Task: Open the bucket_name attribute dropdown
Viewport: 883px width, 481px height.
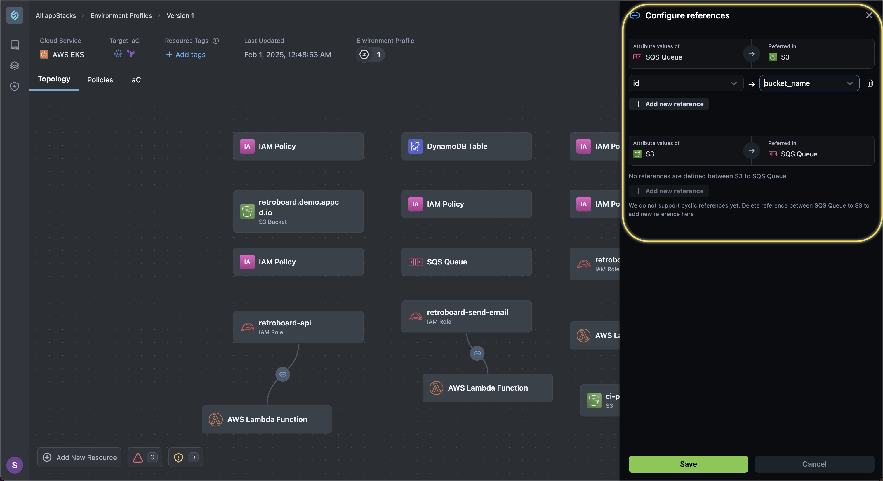Action: (x=809, y=83)
